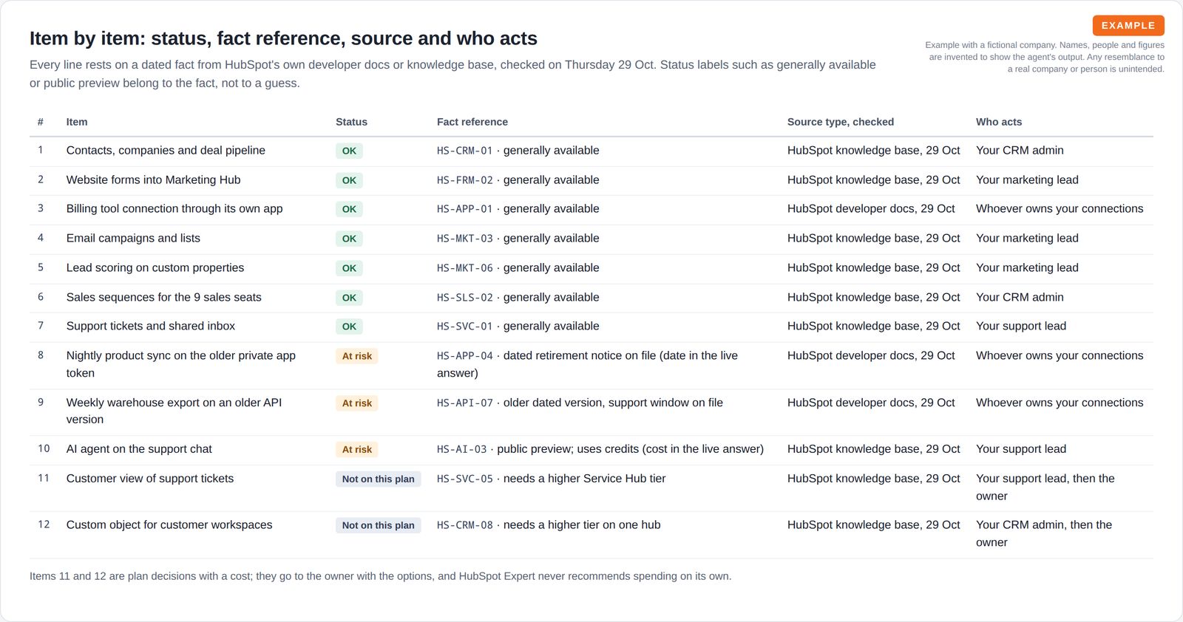This screenshot has height=622, width=1183.
Task: Select 'Nightly product sync' item text
Action: coord(181,364)
